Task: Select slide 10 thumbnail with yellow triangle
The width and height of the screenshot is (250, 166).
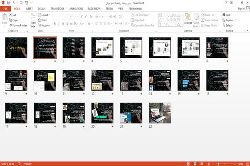Action: 45,80
